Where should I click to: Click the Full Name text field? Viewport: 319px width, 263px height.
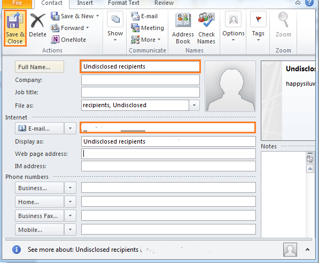pos(140,66)
